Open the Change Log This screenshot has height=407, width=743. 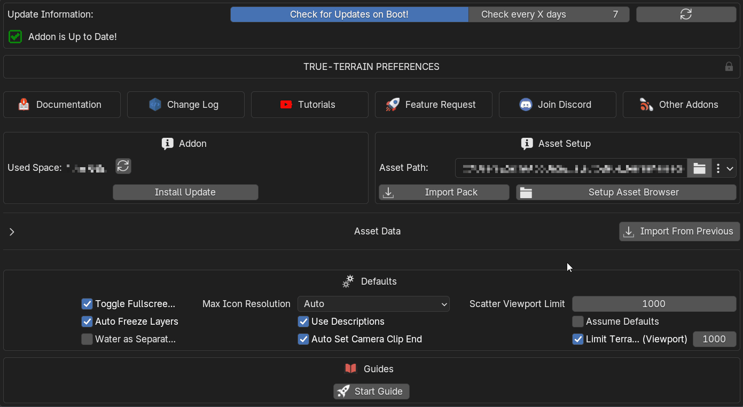[x=185, y=105]
